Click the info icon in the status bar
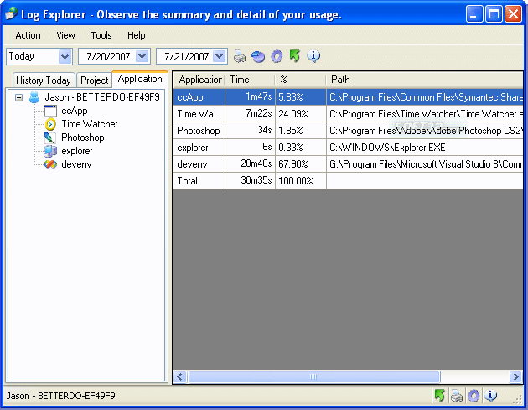Screen dimensions: 528x410 click(490, 396)
